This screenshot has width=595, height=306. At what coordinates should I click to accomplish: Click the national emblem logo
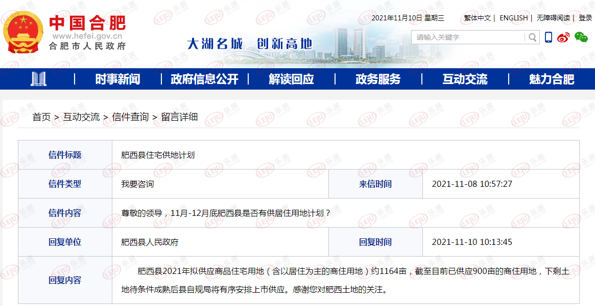point(23,32)
